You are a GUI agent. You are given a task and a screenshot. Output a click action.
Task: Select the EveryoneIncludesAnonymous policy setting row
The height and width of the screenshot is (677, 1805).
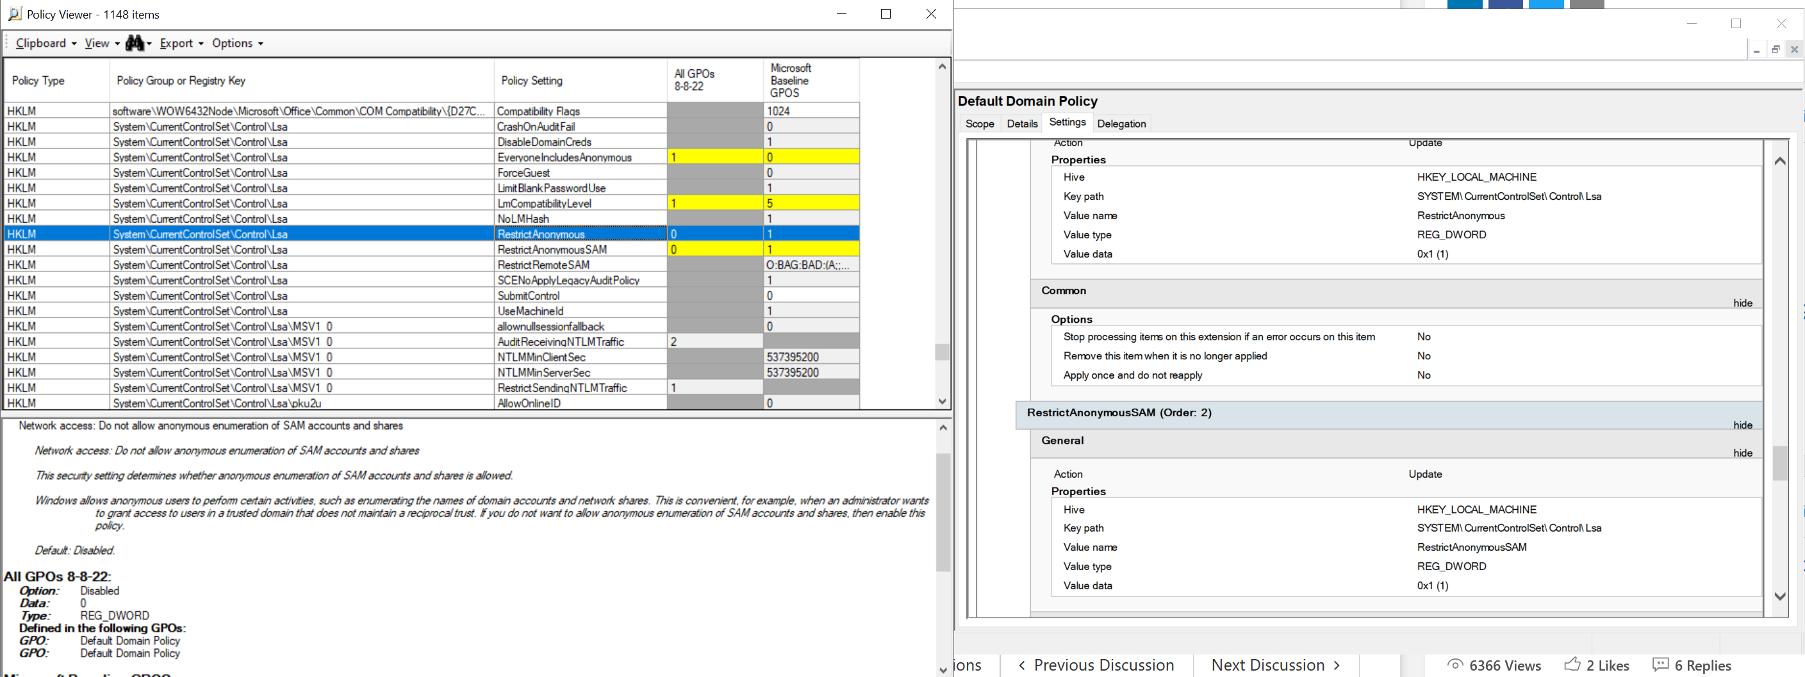(x=432, y=158)
